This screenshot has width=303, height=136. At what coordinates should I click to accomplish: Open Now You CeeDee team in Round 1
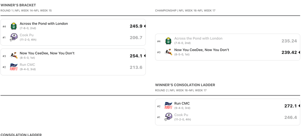pyautogui.click(x=47, y=53)
